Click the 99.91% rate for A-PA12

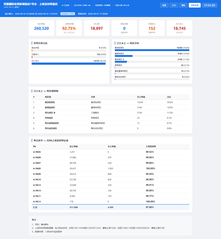[150, 185]
